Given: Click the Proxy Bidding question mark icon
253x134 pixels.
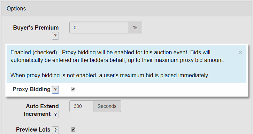Looking at the screenshot, I should 55,90.
